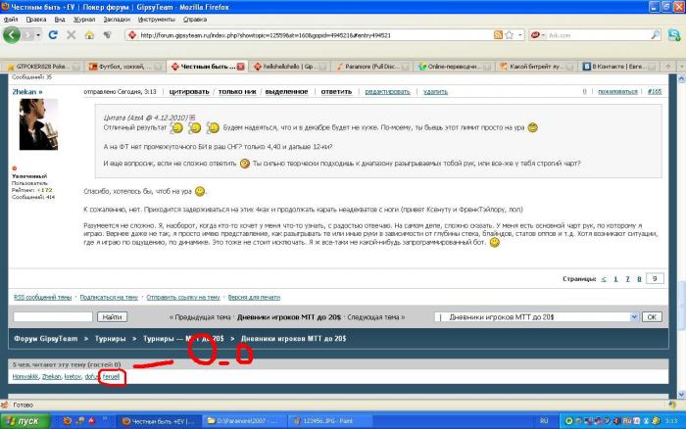Viewport: 686px width, 429px height.
Task: Click the Stop loading X icon
Action: click(71, 35)
